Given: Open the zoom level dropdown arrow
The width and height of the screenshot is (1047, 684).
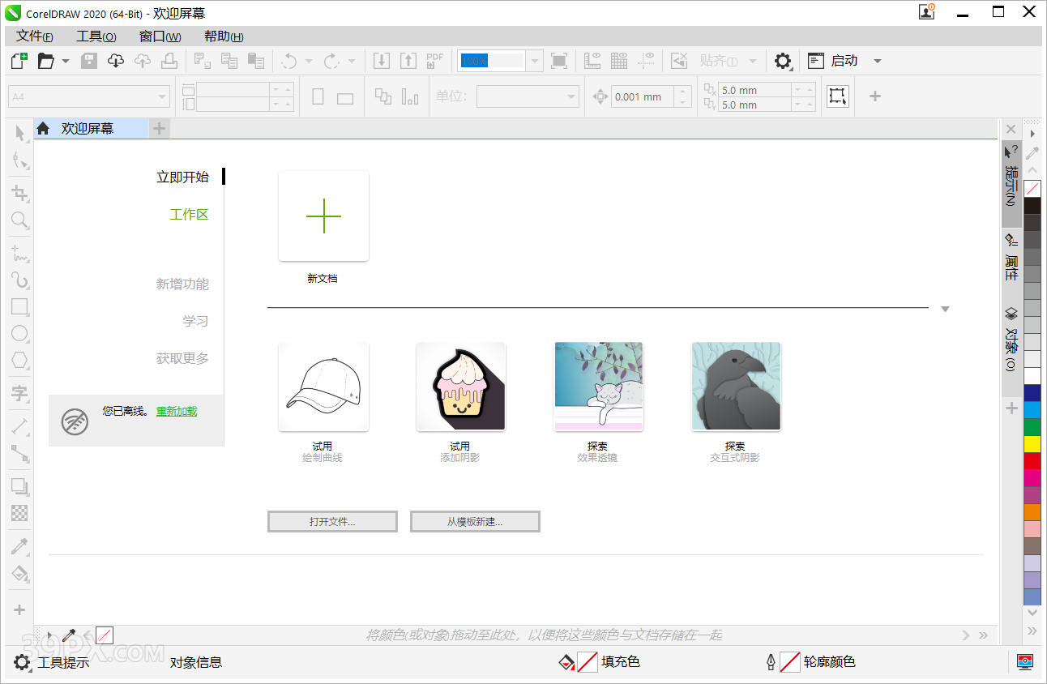Looking at the screenshot, I should (535, 61).
